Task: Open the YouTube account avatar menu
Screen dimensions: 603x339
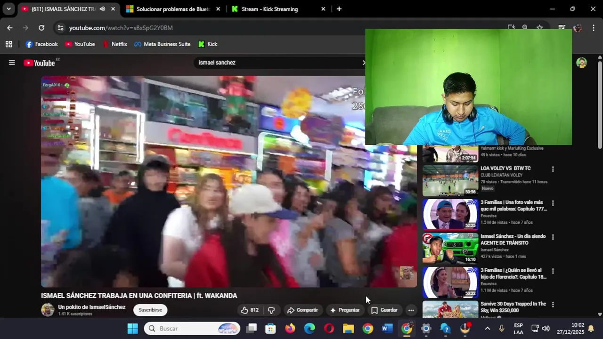Action: pos(581,63)
